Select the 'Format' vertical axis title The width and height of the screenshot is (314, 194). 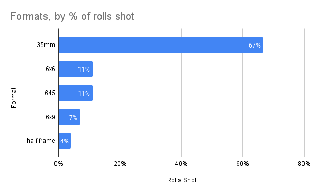click(14, 98)
